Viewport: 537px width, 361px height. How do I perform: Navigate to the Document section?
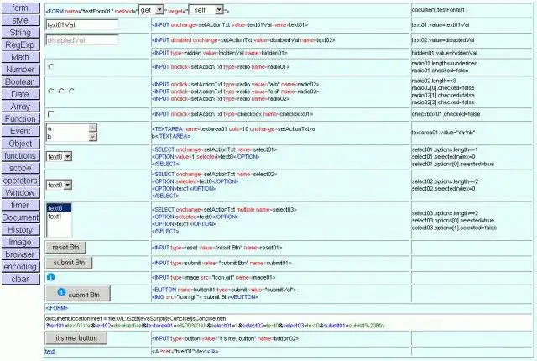tap(20, 217)
